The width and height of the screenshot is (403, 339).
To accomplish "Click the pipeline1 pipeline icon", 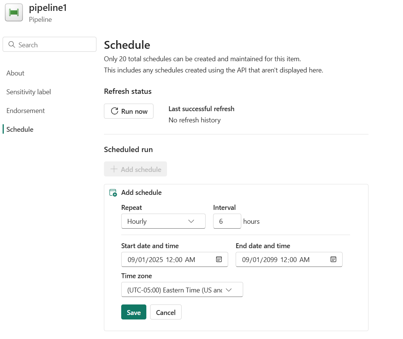I will [14, 12].
